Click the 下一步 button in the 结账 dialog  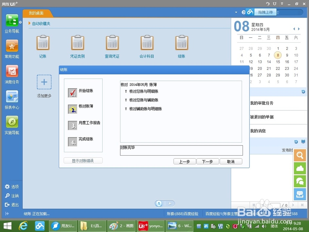[x=207, y=161]
